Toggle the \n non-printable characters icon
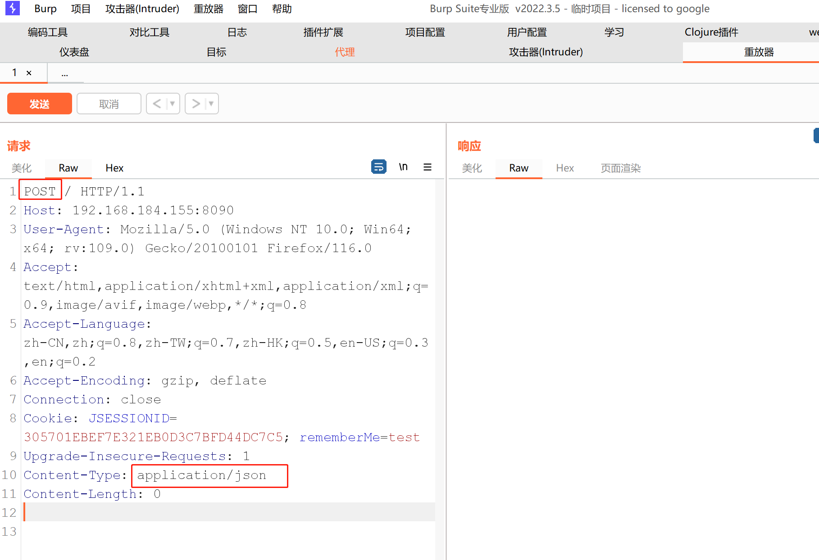The height and width of the screenshot is (560, 819). click(x=403, y=167)
